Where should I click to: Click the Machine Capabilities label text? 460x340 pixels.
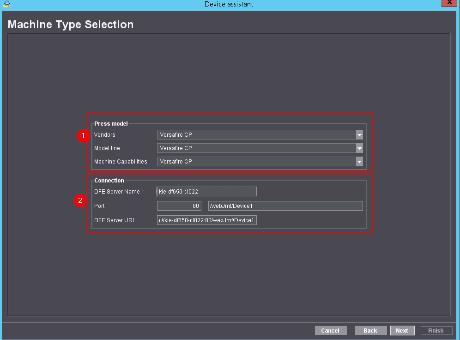click(x=121, y=162)
